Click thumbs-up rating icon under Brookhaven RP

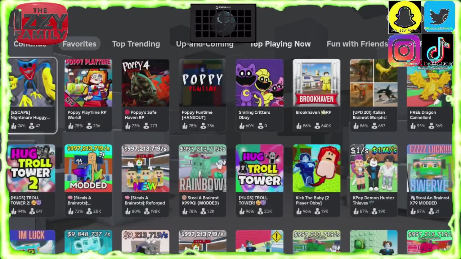299,126
